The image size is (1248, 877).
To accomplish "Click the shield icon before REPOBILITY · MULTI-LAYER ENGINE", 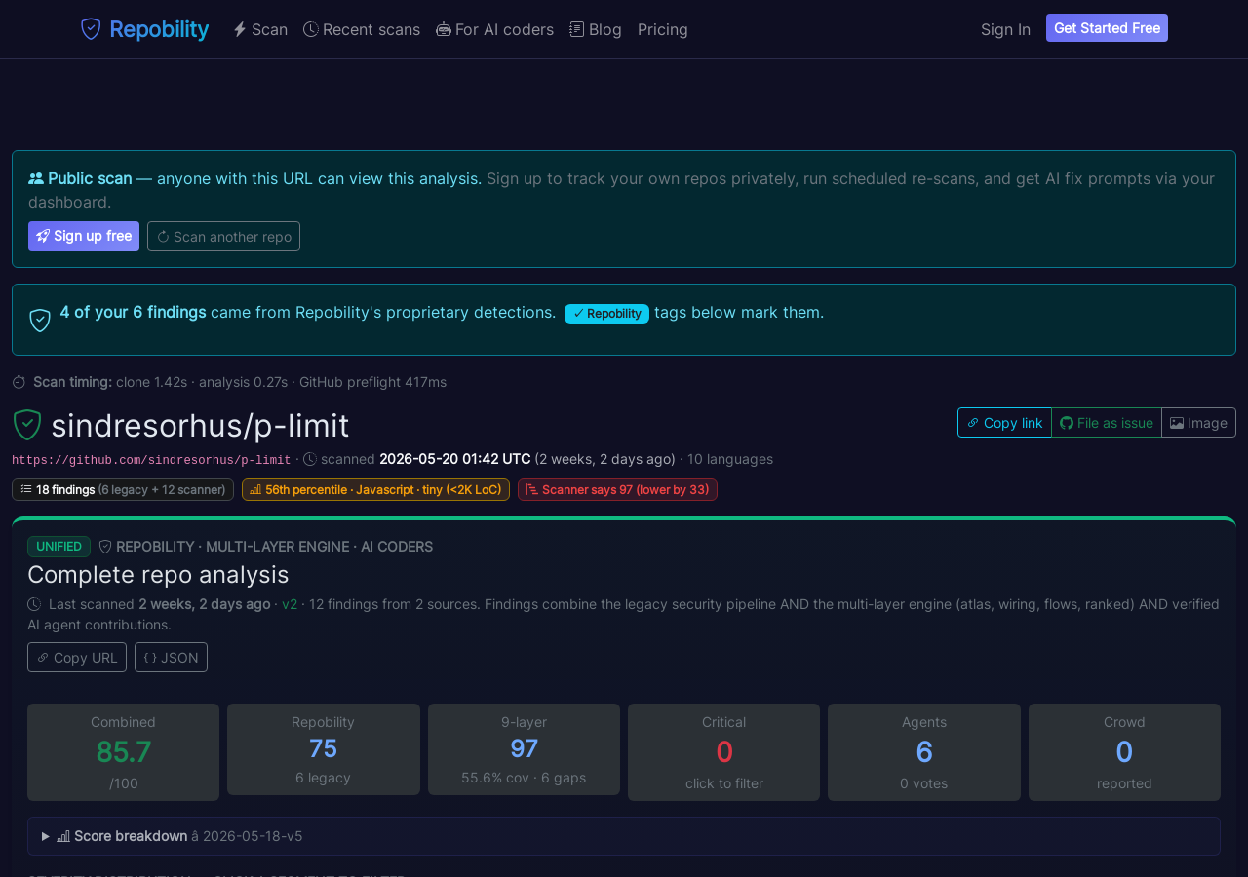I will point(105,547).
